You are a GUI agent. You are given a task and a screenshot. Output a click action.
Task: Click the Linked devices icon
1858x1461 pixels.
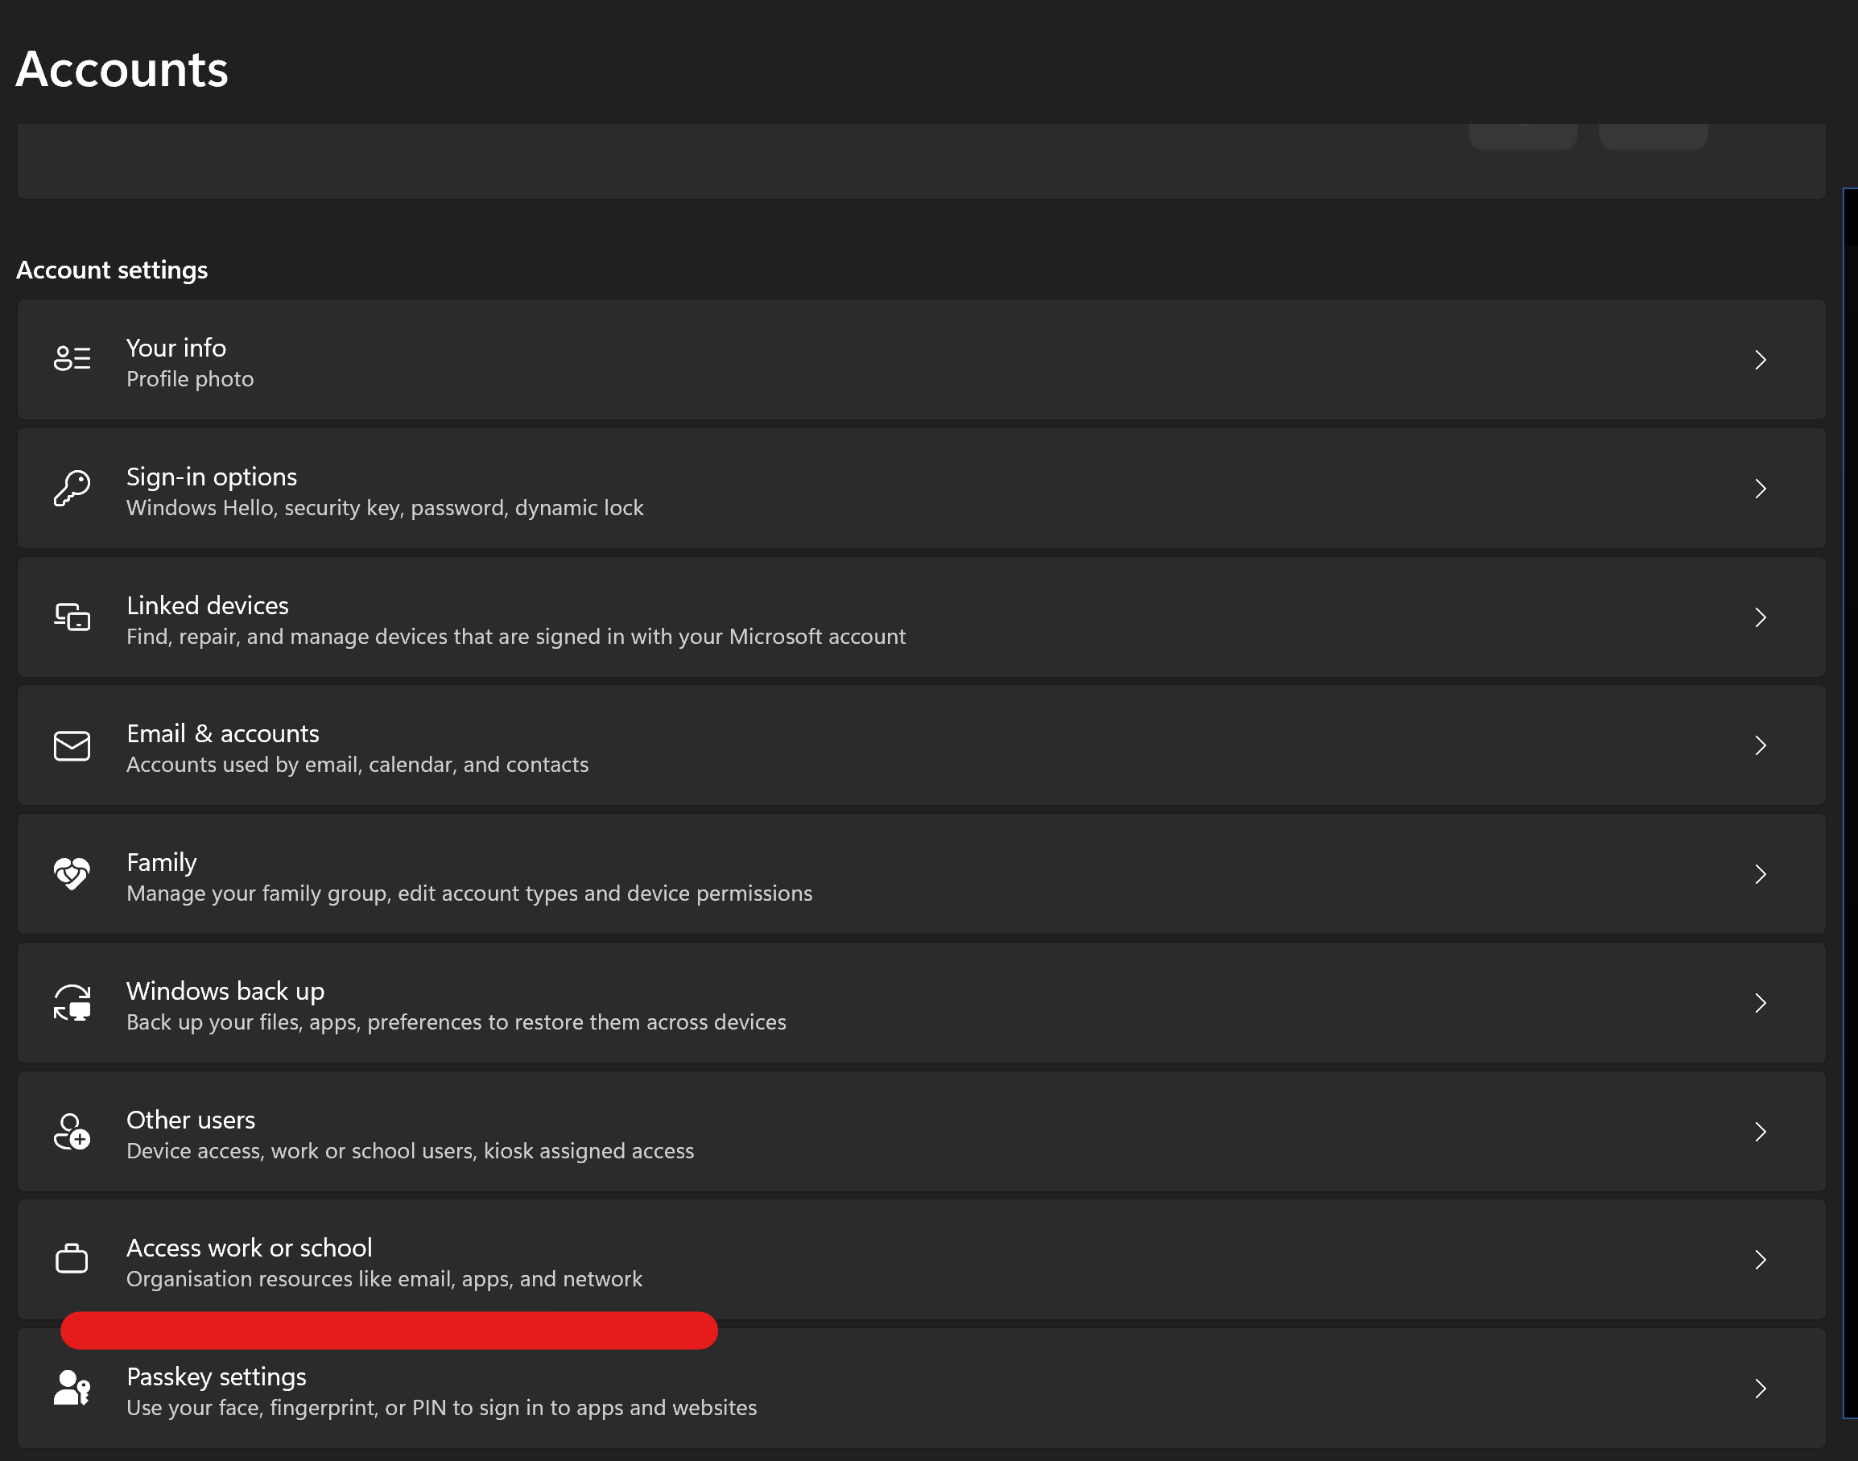pos(72,617)
